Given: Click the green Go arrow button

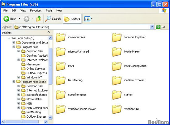Looking at the screenshot, I should pyautogui.click(x=158, y=27).
